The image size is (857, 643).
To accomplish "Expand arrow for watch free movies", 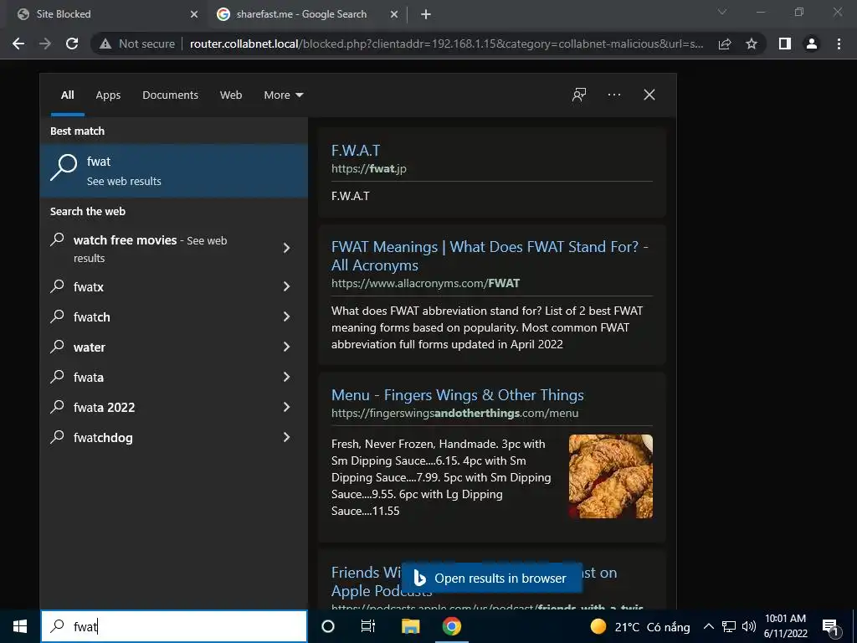I will [x=286, y=248].
